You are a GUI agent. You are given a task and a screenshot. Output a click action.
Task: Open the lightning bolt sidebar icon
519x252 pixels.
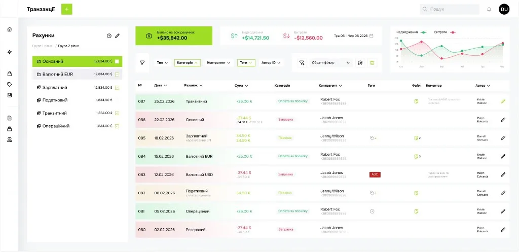pos(10,52)
